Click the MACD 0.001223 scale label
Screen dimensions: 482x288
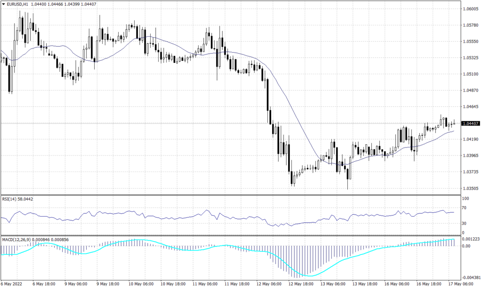point(471,240)
